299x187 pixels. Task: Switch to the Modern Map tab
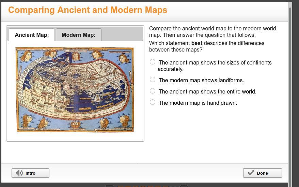click(x=78, y=35)
